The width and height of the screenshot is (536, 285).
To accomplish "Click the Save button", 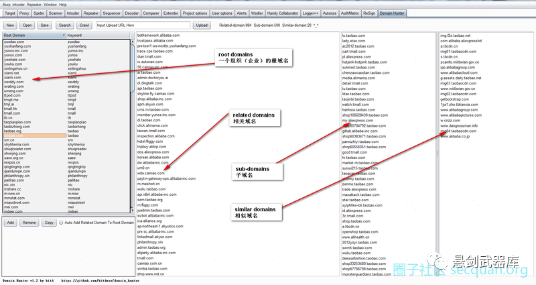I will point(44,25).
